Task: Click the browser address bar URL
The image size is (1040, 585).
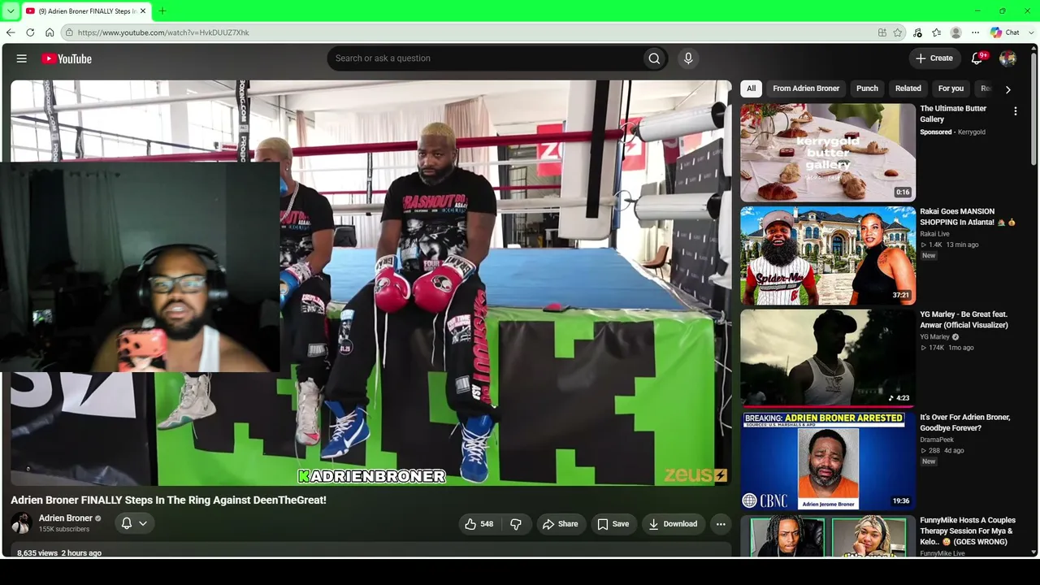Action: point(163,32)
